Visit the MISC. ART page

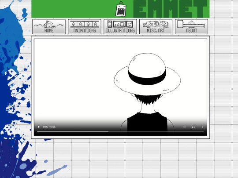click(156, 27)
